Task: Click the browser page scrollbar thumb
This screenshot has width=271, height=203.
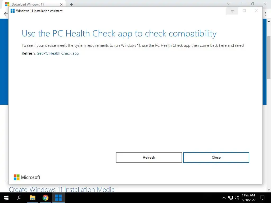Action: pos(269,57)
